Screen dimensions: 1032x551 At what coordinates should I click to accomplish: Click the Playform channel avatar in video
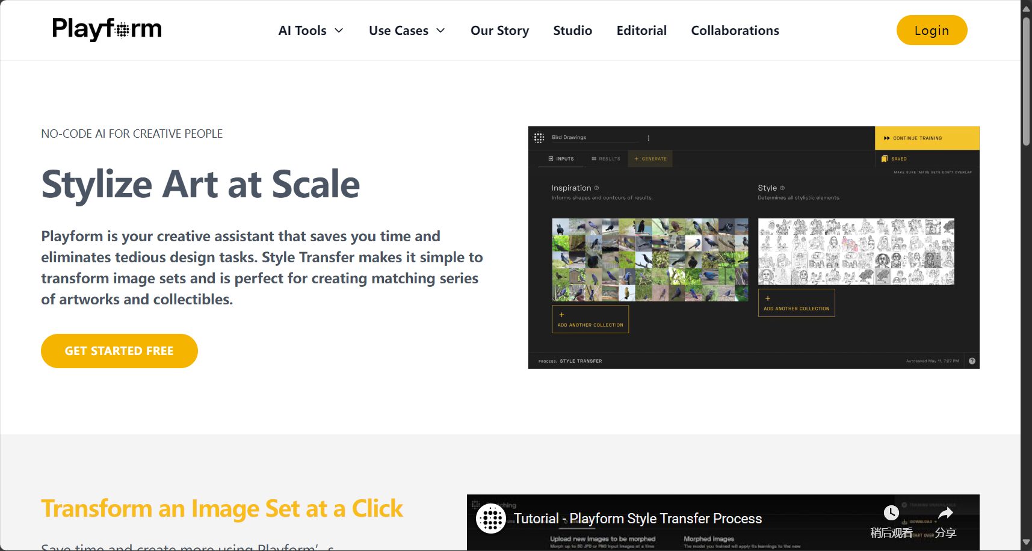[491, 519]
